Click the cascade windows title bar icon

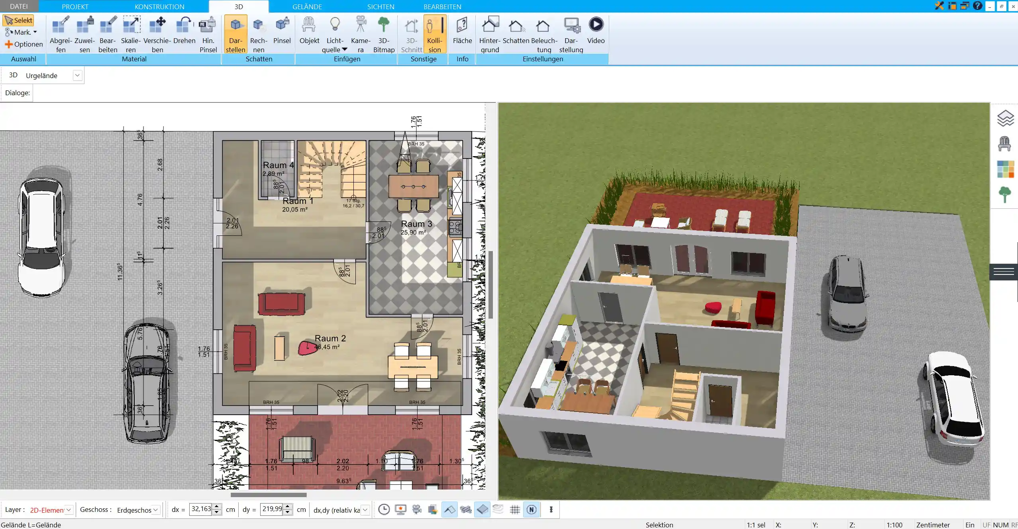point(965,6)
